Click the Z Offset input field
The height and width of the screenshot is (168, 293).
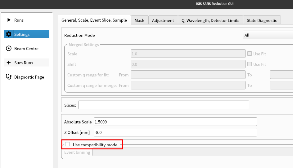(175, 132)
